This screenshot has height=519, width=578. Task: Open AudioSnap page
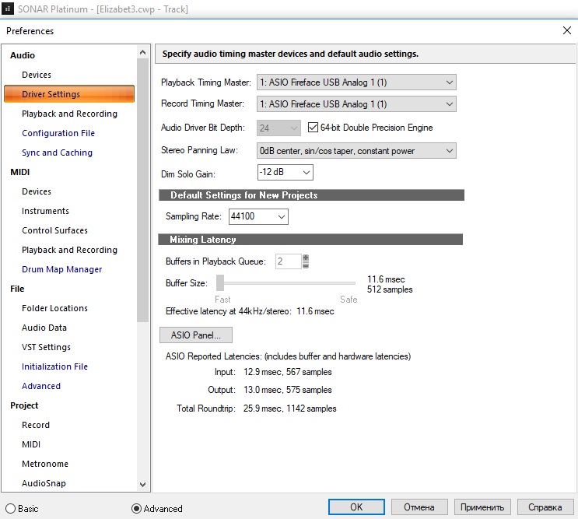click(44, 483)
